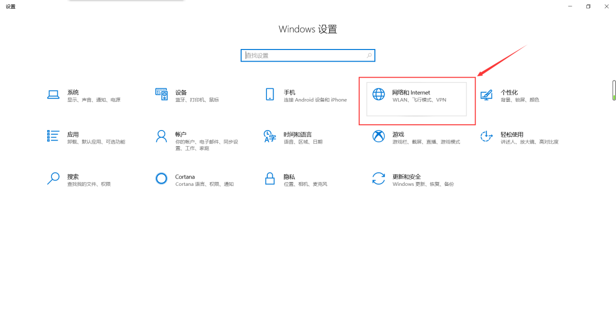
Task: Click the search magnifier in 查找设置 box
Action: [369, 55]
